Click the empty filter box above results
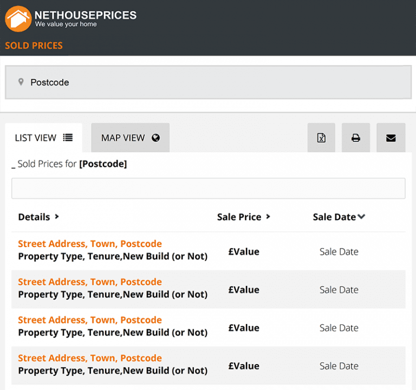The height and width of the screenshot is (390, 416). tap(208, 188)
